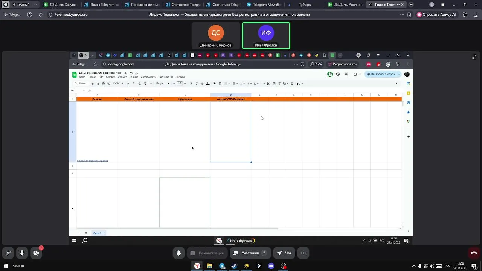Select the paint format tool
482x271 pixels.
[x=108, y=84]
